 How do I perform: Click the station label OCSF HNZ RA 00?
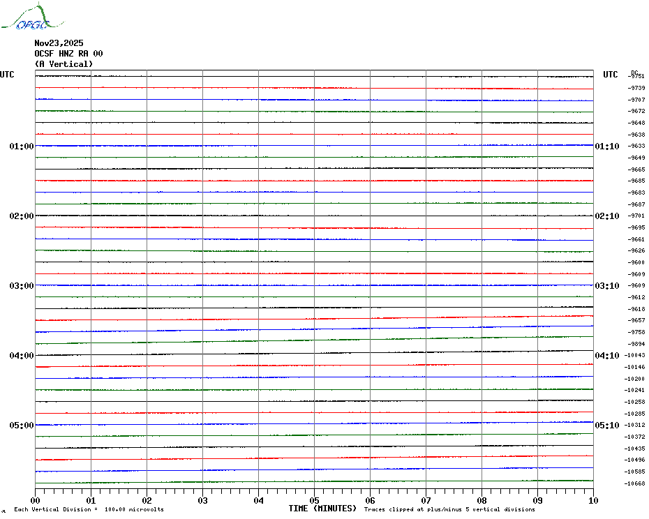click(x=68, y=54)
